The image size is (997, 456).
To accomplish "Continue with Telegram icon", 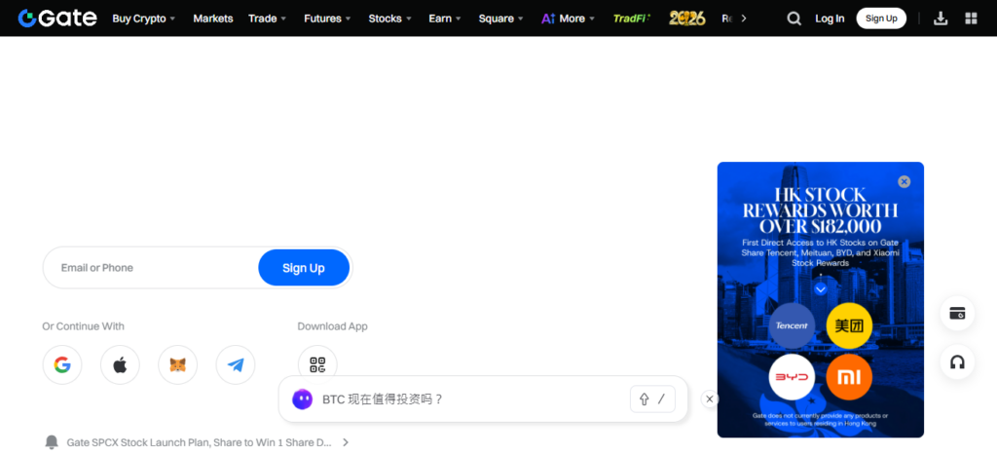I will pos(236,365).
